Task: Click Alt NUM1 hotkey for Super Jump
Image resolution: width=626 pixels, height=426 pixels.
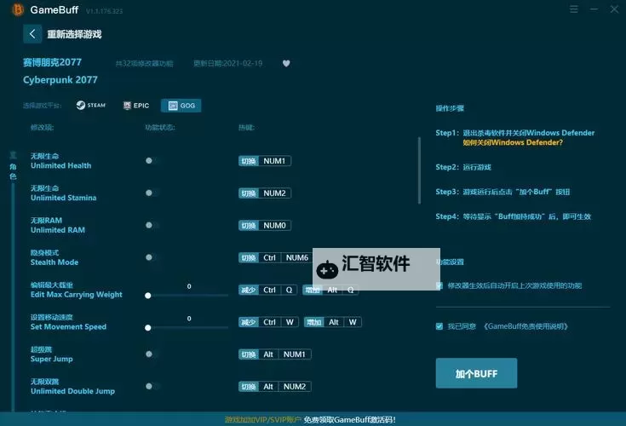Action: [274, 354]
